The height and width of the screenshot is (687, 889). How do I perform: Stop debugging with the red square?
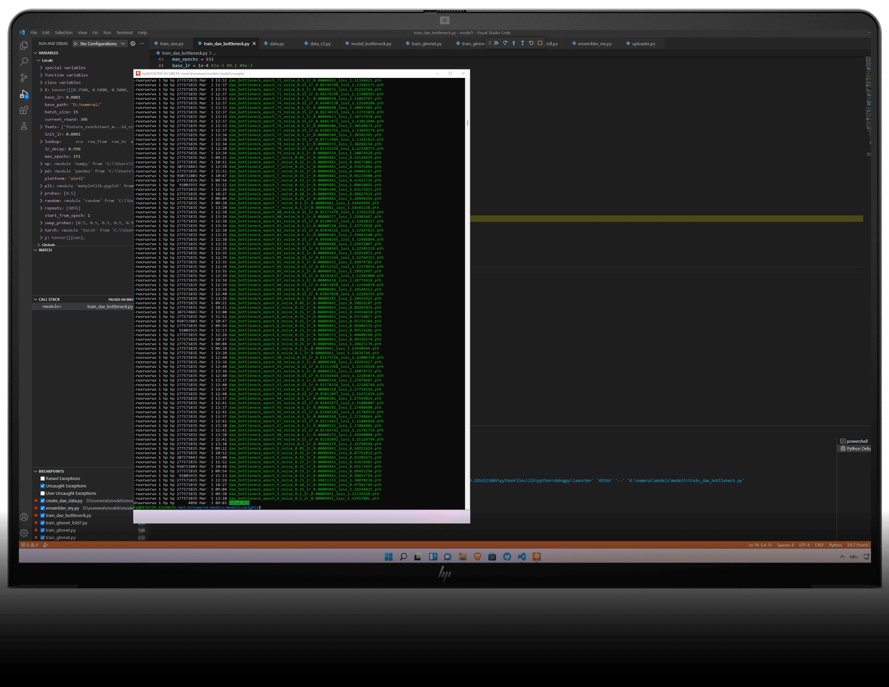[540, 43]
